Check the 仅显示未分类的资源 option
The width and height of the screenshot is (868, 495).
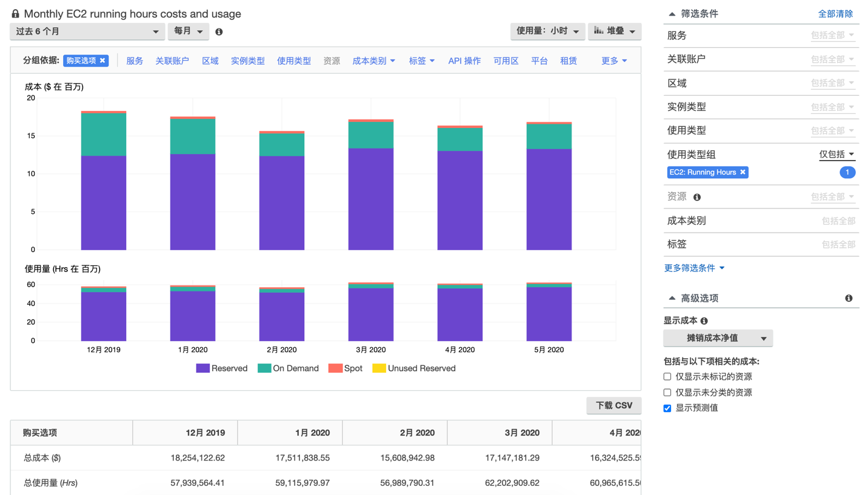[667, 393]
